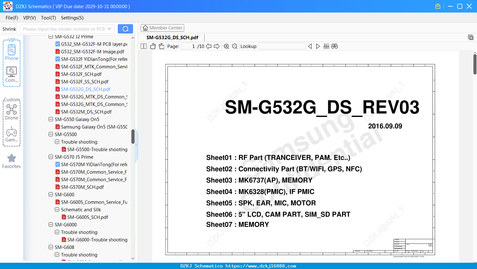Open SM-G532F YiDianTong reference file
The image size is (477, 269).
point(94,59)
